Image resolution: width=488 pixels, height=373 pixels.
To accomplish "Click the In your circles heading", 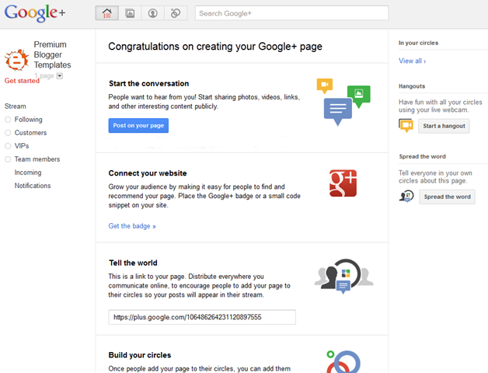I will 418,43.
